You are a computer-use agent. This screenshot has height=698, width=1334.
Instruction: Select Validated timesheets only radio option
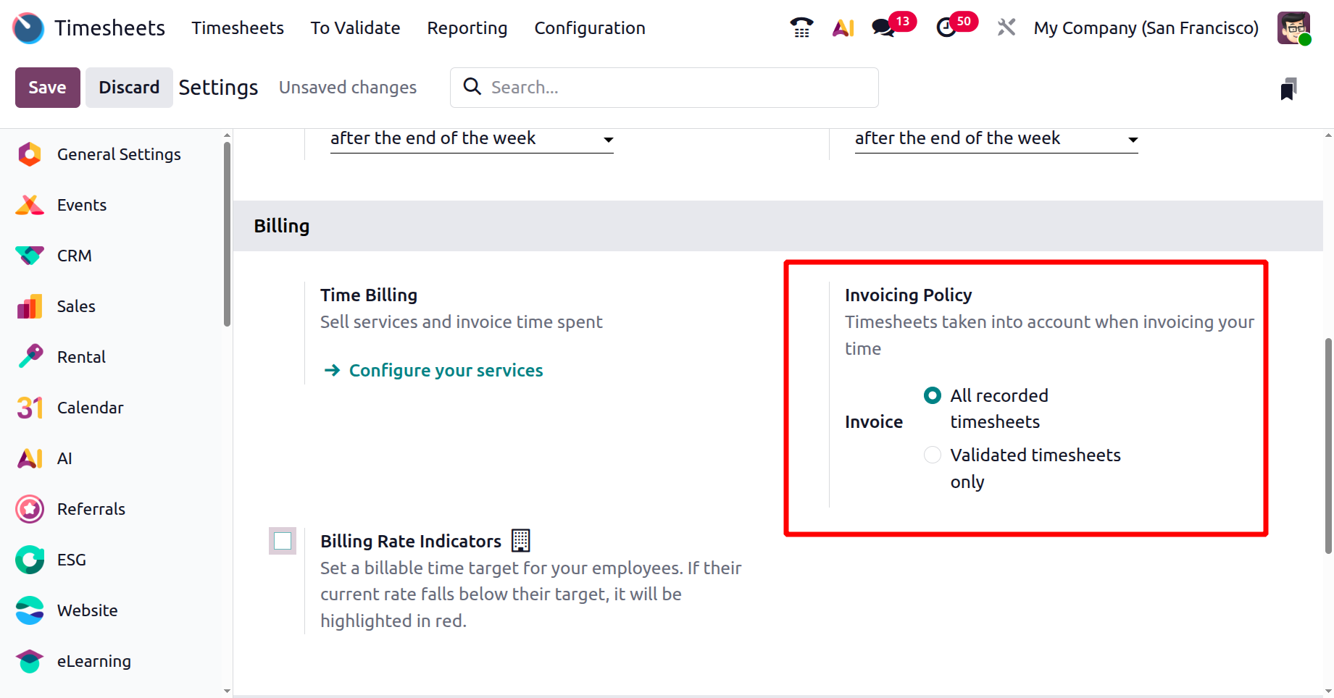(x=933, y=455)
